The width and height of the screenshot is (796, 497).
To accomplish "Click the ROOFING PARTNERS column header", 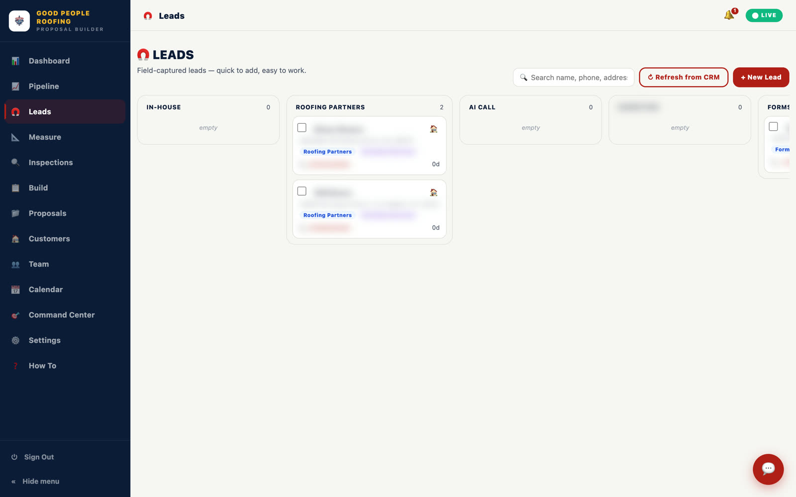I will [330, 107].
